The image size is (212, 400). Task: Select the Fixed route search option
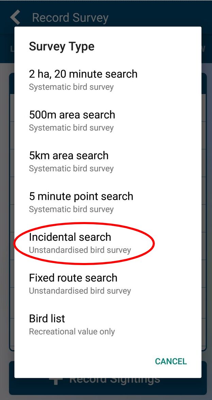tap(73, 278)
